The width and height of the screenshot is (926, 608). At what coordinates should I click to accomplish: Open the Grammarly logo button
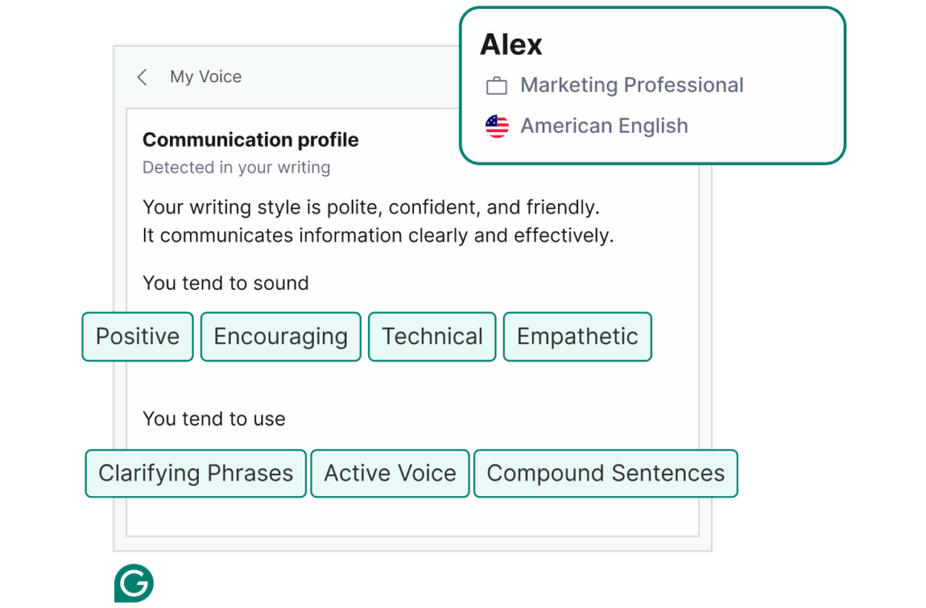(134, 584)
